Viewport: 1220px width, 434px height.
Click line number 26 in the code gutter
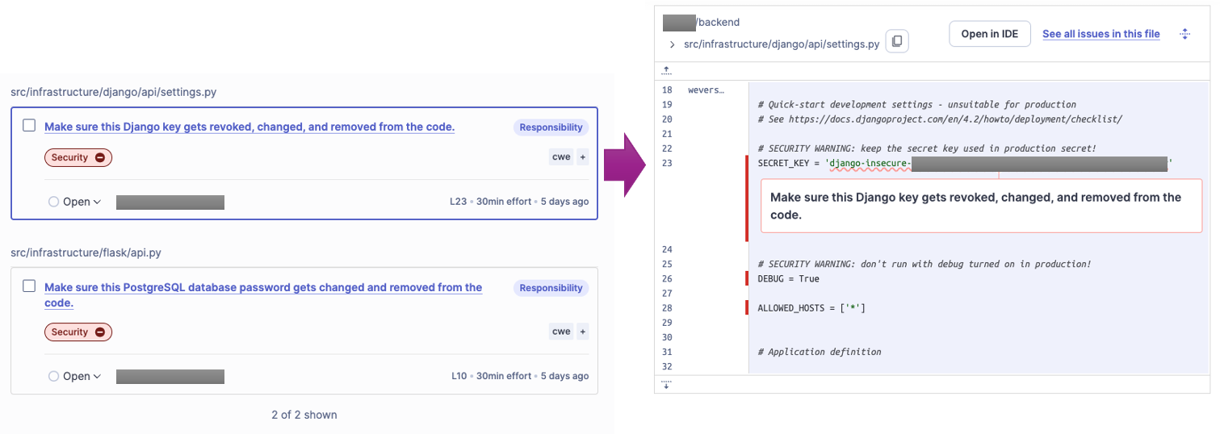667,278
